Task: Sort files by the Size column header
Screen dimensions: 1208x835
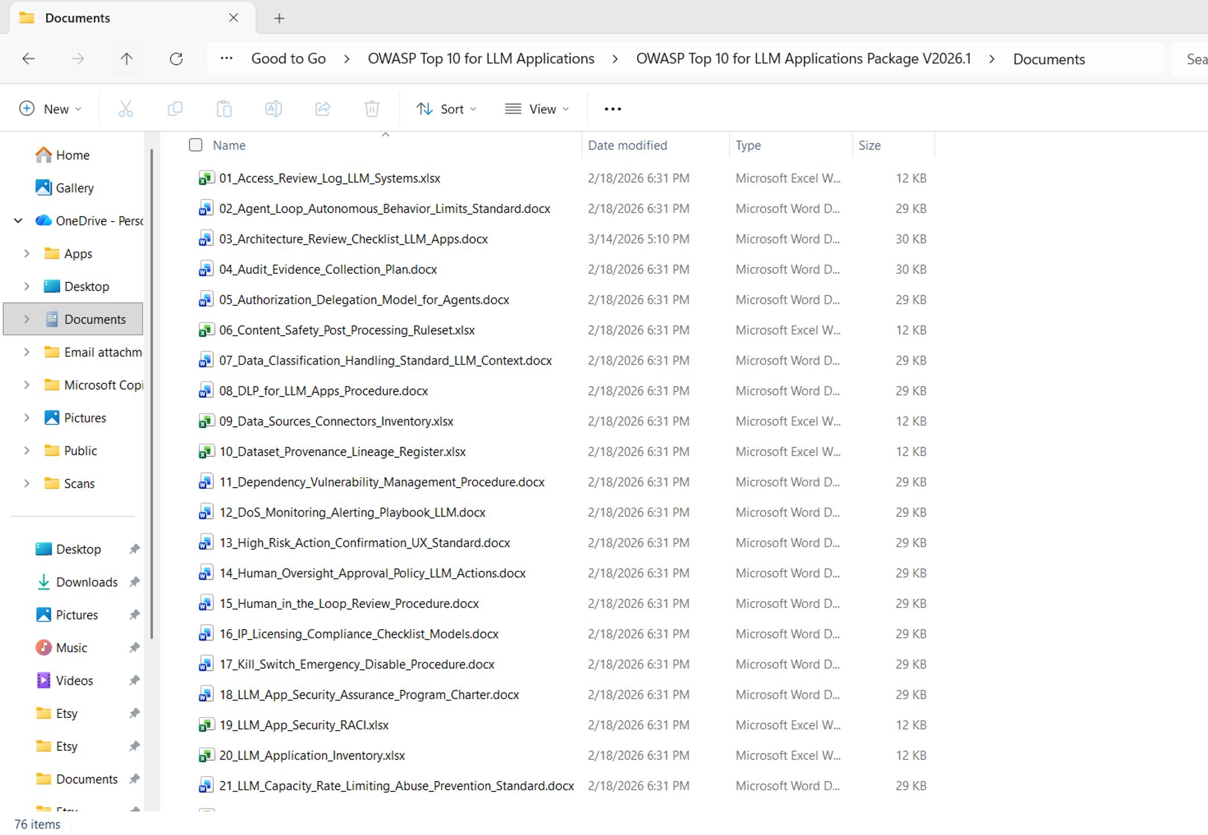Action: click(869, 146)
